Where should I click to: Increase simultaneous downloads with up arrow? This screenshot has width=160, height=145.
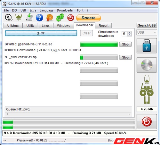pos(130,33)
